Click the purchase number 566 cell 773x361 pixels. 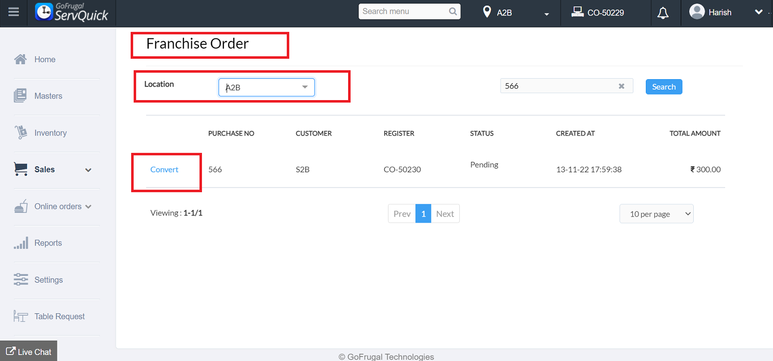pos(215,169)
